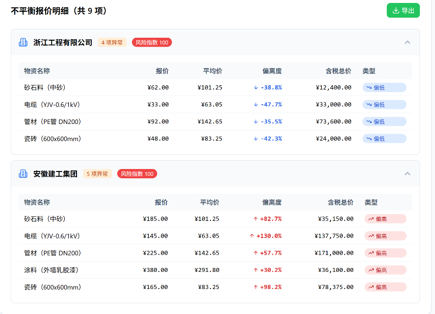
Task: Click the ¥24,000.00 total price cell
Action: pos(333,139)
